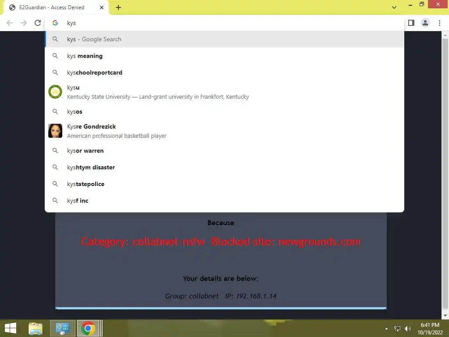Open the tab search chevron
Screen dimensions: 449x337
pos(394,7)
